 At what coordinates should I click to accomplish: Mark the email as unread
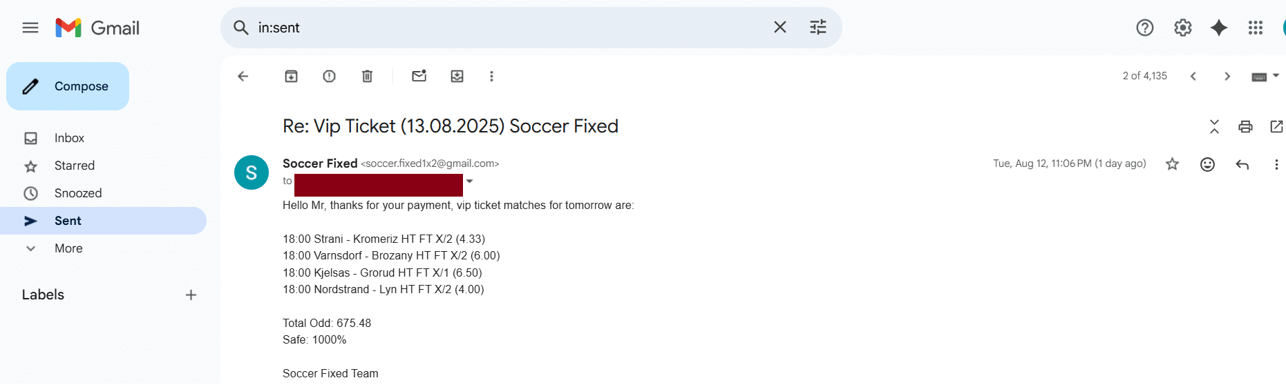pyautogui.click(x=419, y=76)
